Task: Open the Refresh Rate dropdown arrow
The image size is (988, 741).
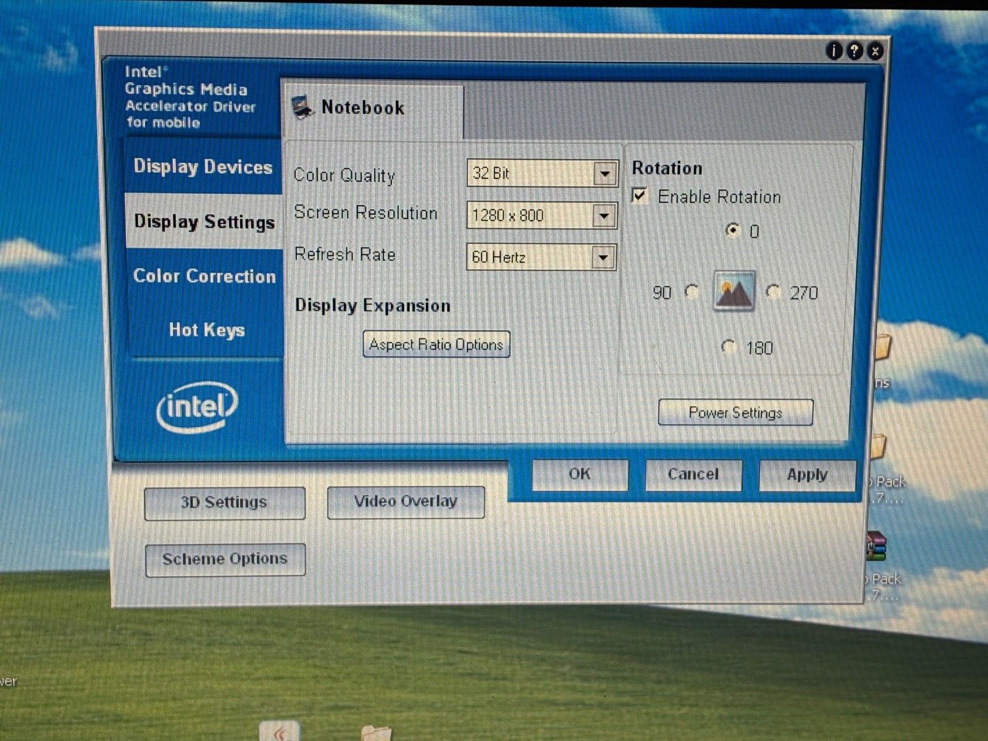Action: (x=603, y=257)
